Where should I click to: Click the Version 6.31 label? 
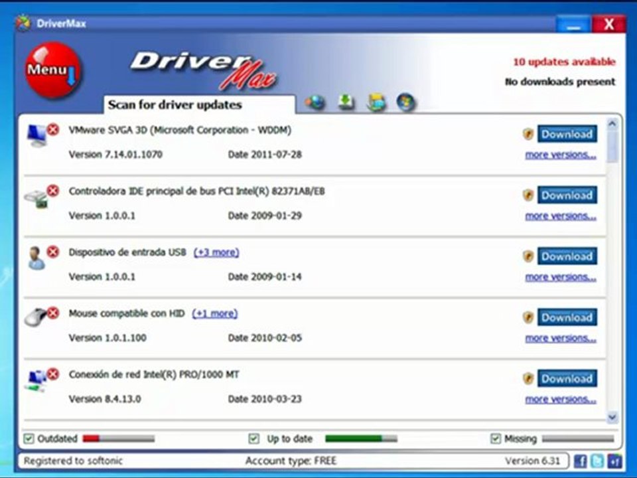click(x=533, y=461)
